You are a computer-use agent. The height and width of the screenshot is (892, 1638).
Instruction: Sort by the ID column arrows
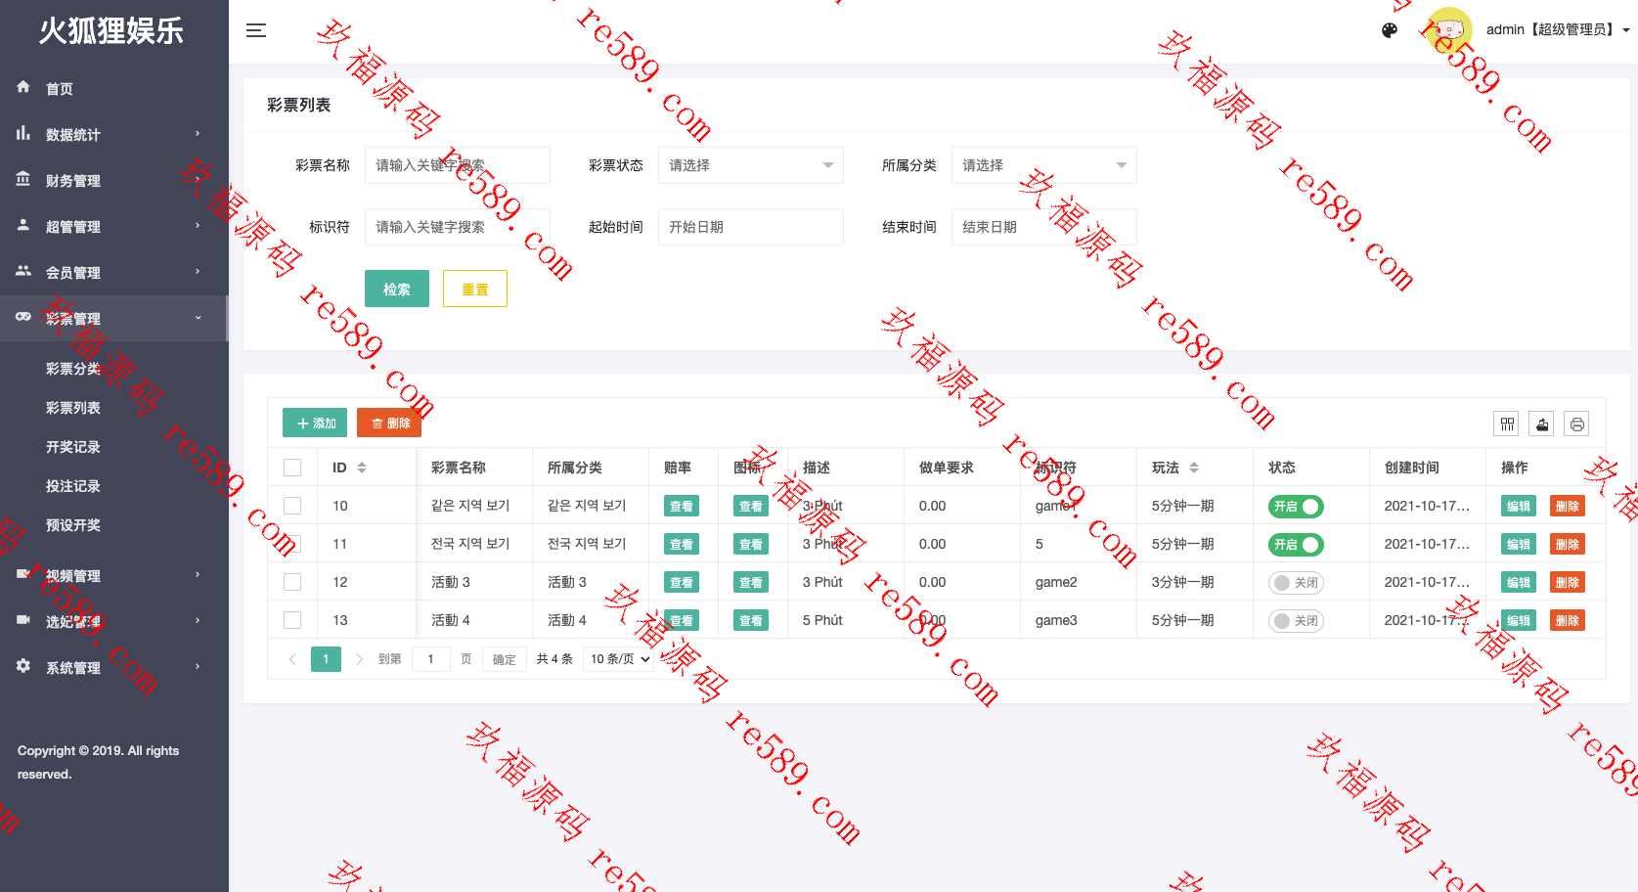362,468
